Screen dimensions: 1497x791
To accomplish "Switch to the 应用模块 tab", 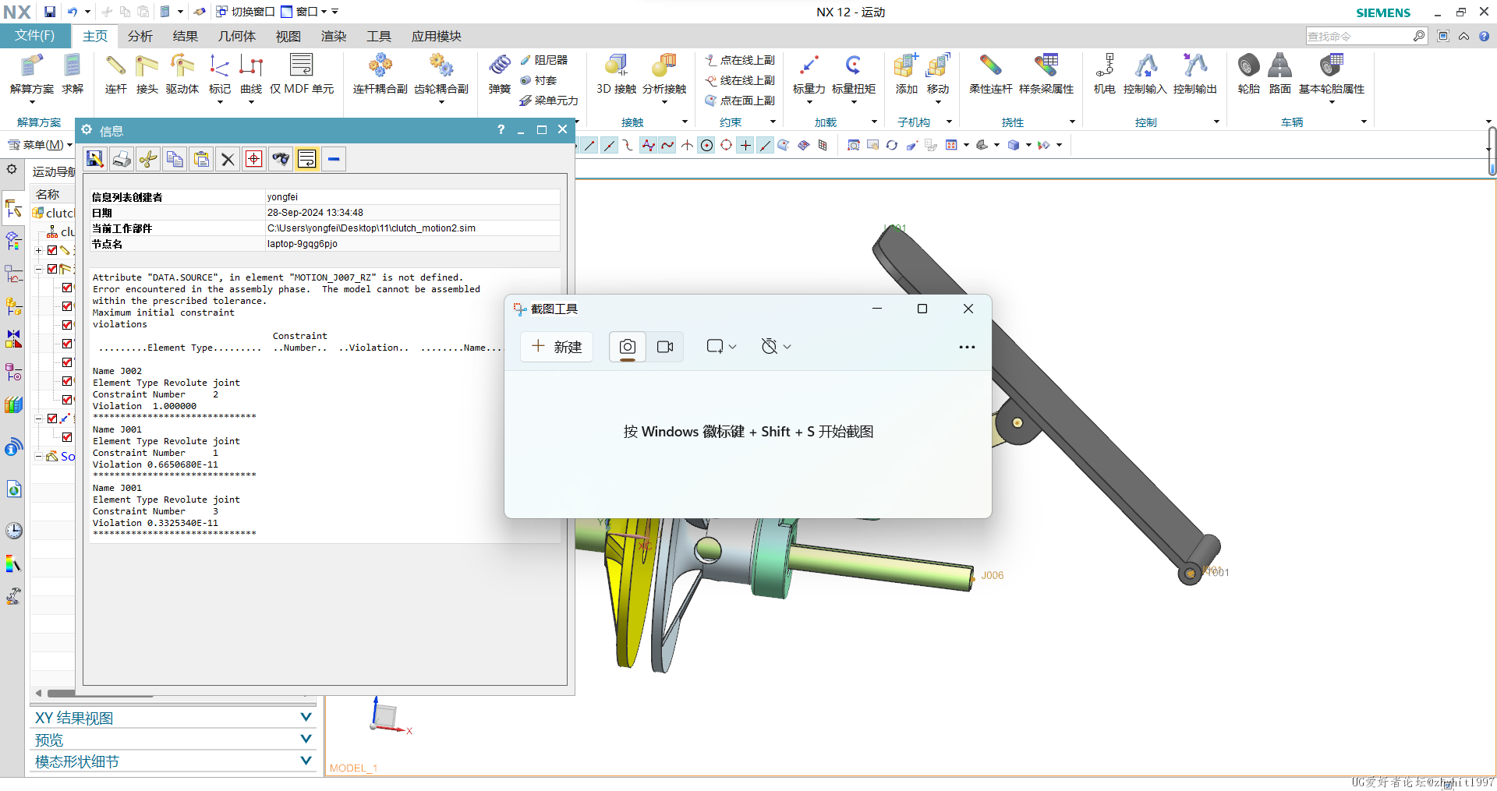I will [437, 36].
